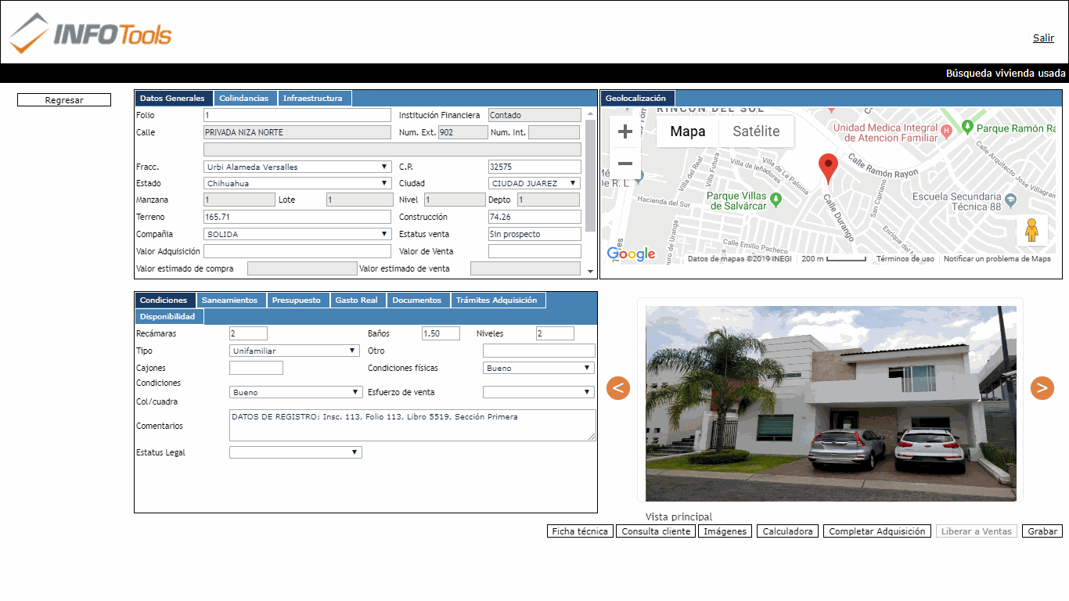This screenshot has width=1069, height=601.
Task: Switch map to Satélite view
Action: click(x=756, y=131)
